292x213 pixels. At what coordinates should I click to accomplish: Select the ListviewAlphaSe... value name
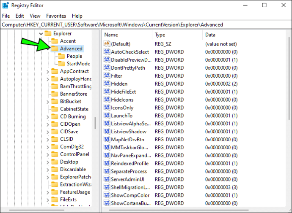131,124
